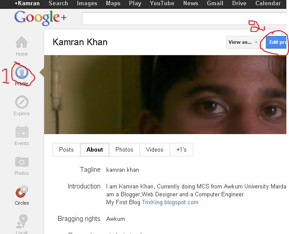Viewport: 289px width, 234px height.
Task: Open +Kamran in the top bar
Action: coord(27,4)
